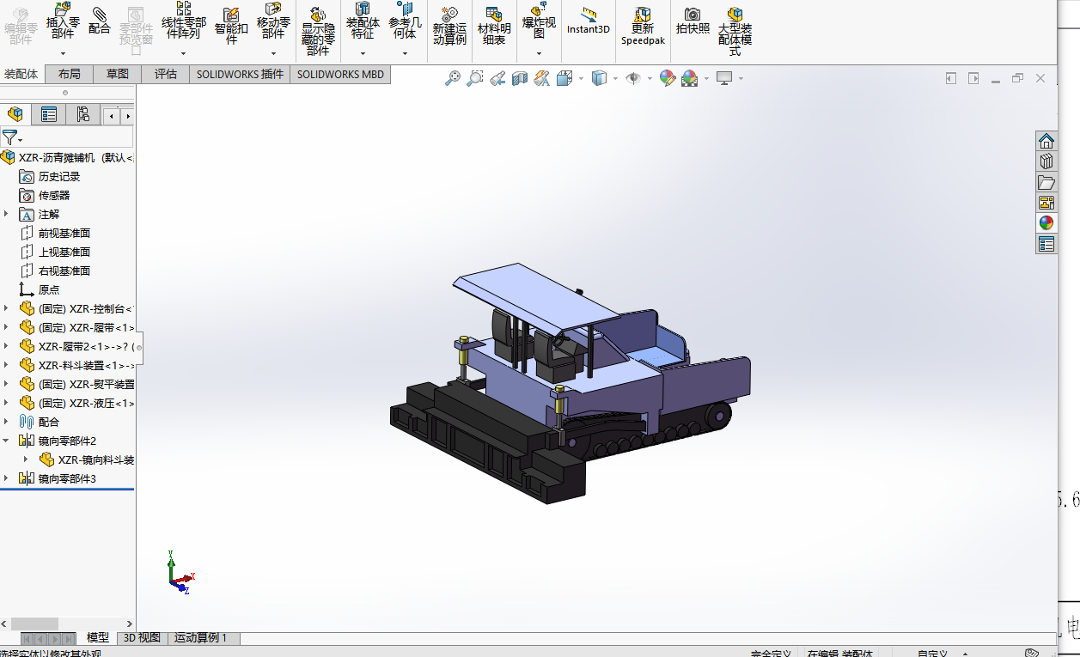Select the 上视基准面 Top Plane
1080x657 pixels.
pos(55,252)
